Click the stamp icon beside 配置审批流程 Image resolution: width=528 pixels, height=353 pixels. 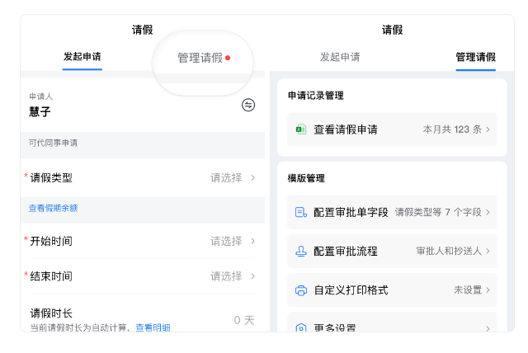300,251
